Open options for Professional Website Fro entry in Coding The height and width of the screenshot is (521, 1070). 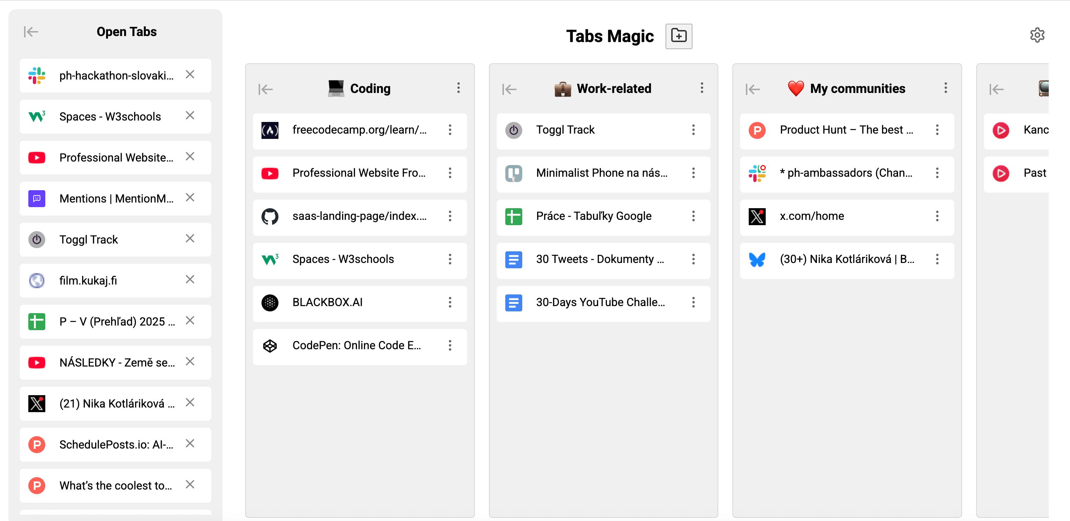[x=450, y=173]
